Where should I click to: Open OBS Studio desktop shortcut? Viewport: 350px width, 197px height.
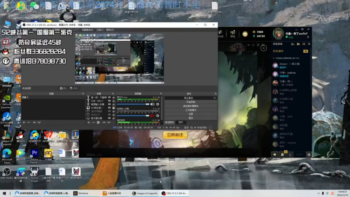click(7, 173)
